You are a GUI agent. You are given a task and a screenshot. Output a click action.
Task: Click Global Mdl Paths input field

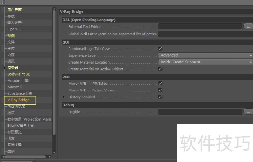205,34
